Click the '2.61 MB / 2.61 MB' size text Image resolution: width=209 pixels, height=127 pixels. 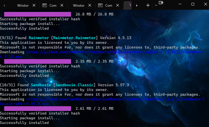pyautogui.click(x=94, y=109)
